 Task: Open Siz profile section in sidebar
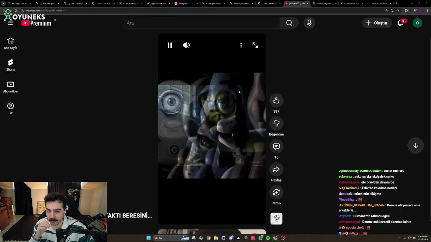[x=10, y=109]
